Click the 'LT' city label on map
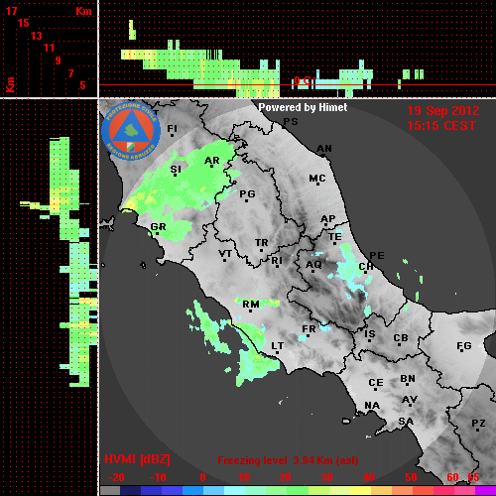The height and width of the screenshot is (496, 496). click(278, 346)
